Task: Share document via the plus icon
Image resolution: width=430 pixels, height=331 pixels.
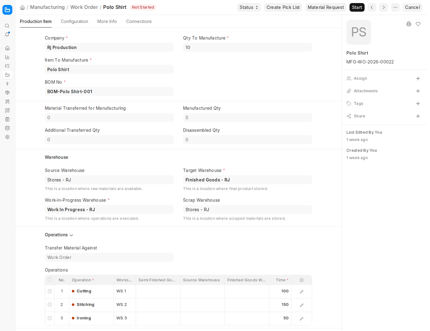Action: [x=418, y=116]
